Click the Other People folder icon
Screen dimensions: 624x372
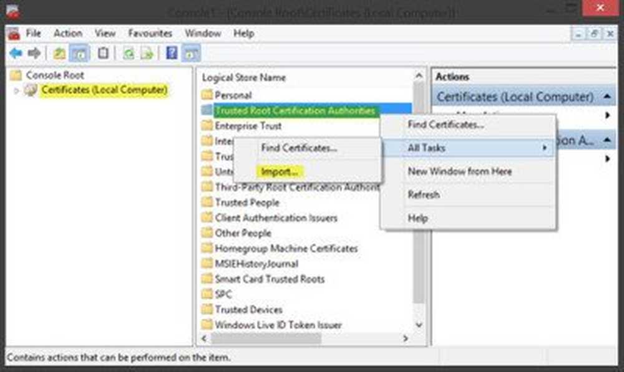click(x=207, y=233)
